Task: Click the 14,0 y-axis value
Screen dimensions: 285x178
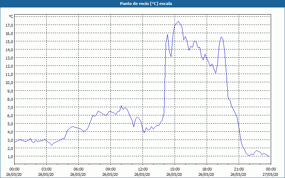Action: pos(10,50)
